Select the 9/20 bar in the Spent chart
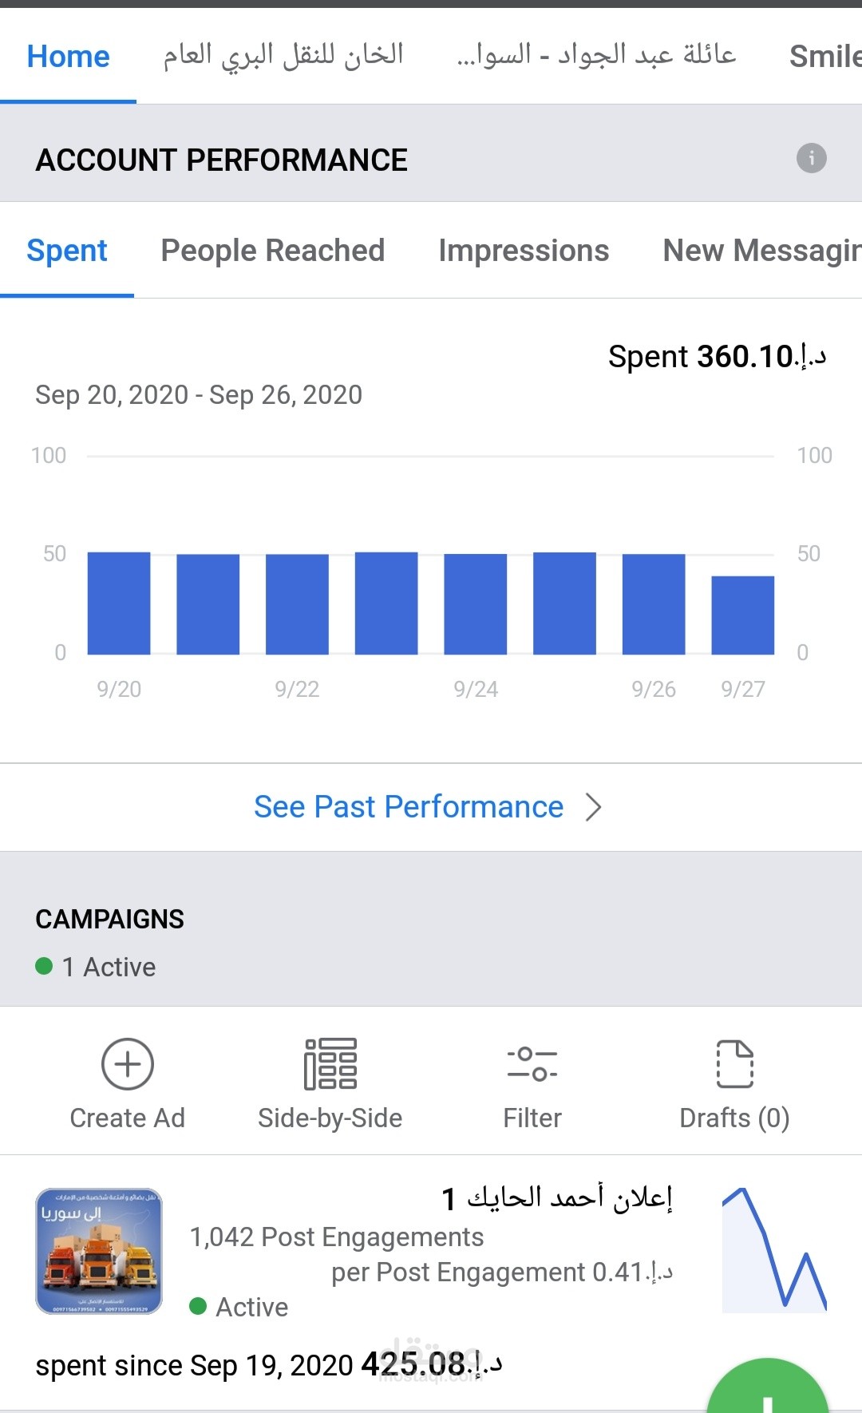 click(119, 604)
